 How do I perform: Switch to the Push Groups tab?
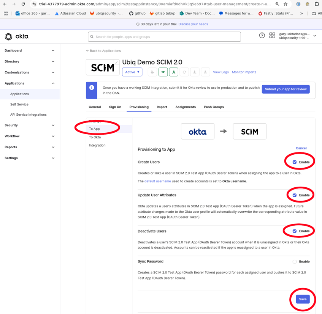pyautogui.click(x=214, y=107)
